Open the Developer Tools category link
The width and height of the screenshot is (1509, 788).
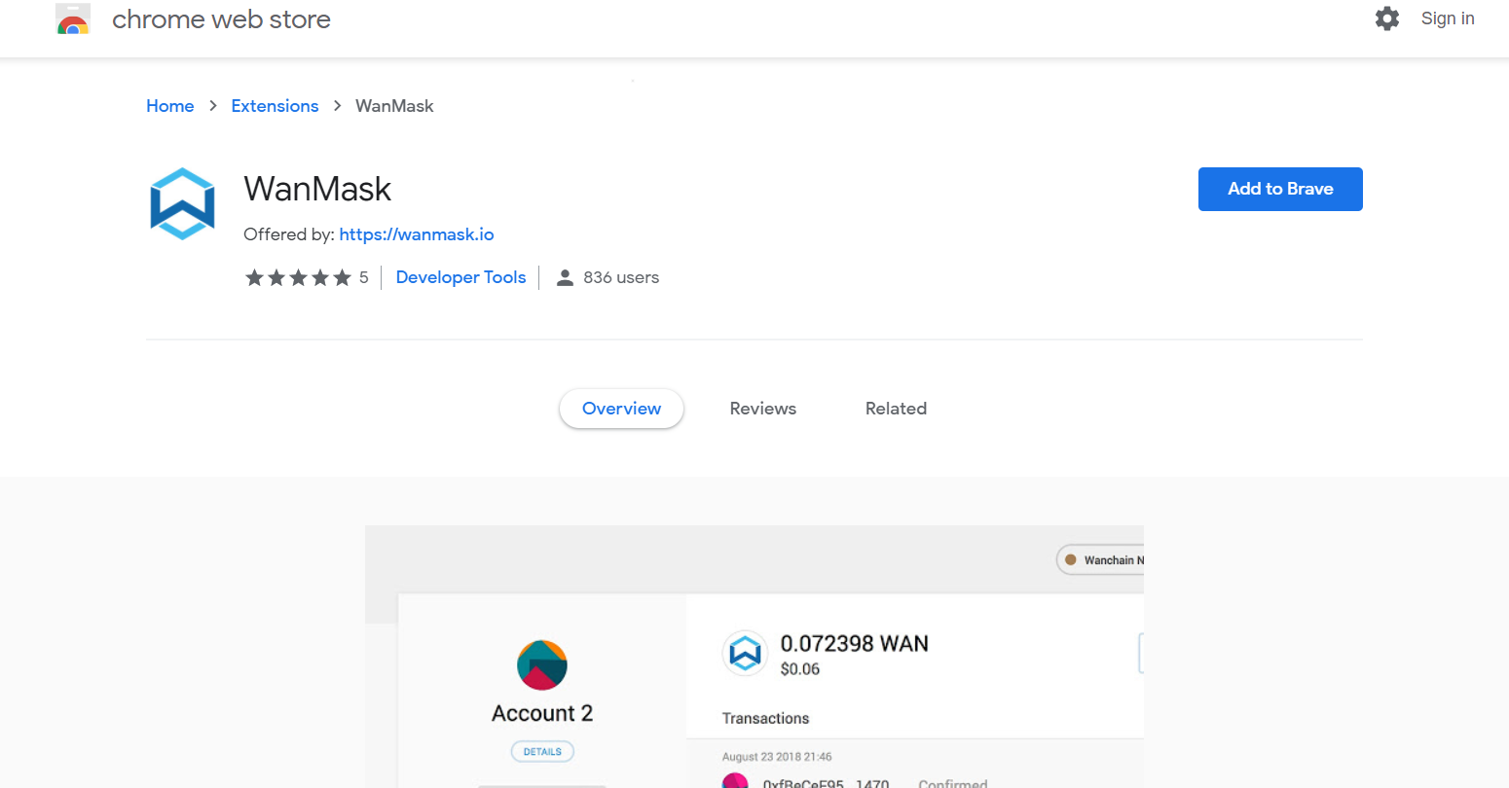coord(460,277)
